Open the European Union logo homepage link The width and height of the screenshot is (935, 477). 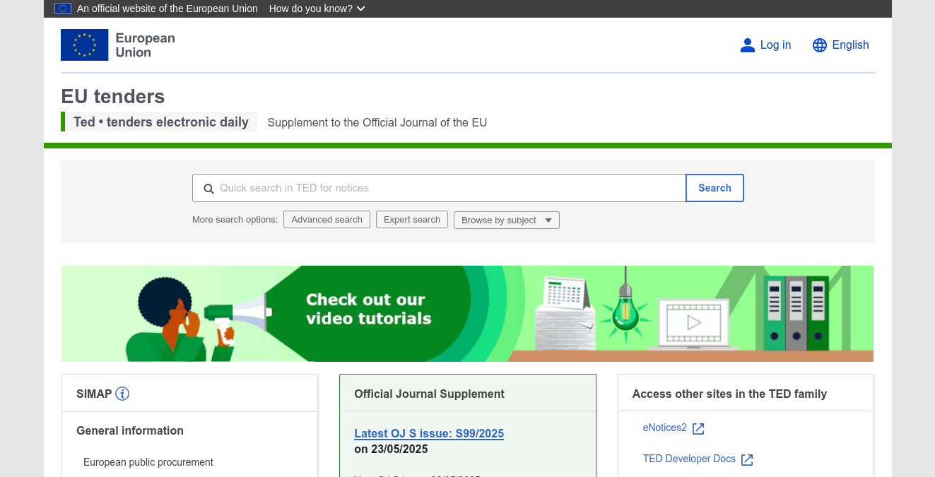click(x=118, y=45)
